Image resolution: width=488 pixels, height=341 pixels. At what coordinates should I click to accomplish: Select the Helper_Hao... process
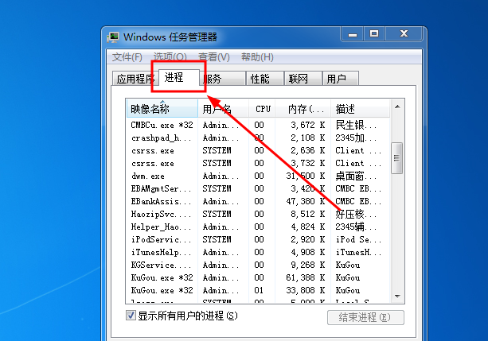tap(258, 227)
